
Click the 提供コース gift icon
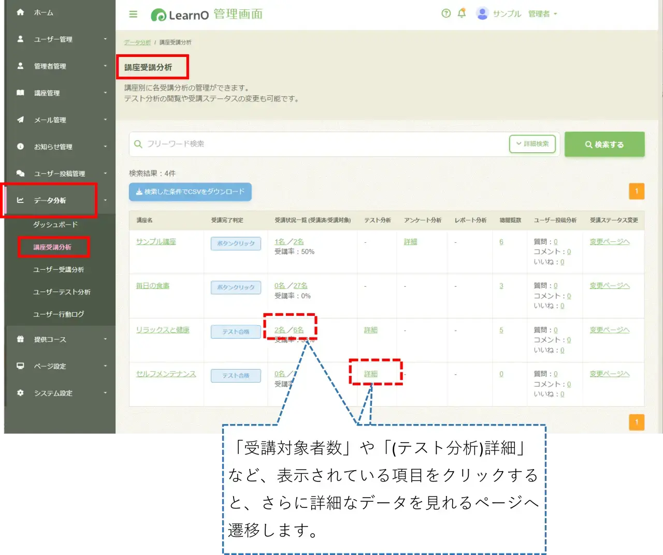click(x=20, y=339)
